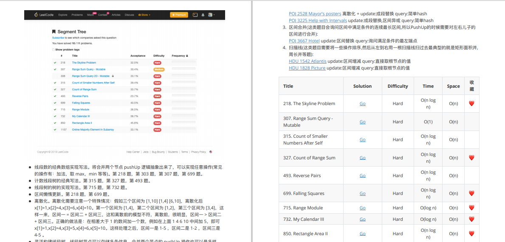The image size is (505, 242).
Task: Toggle the Show problem tags checkbox
Action: click(53, 50)
